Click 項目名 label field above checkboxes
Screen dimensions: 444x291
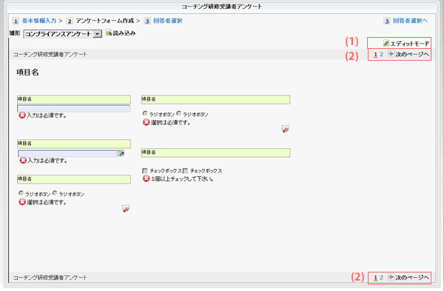click(x=216, y=153)
